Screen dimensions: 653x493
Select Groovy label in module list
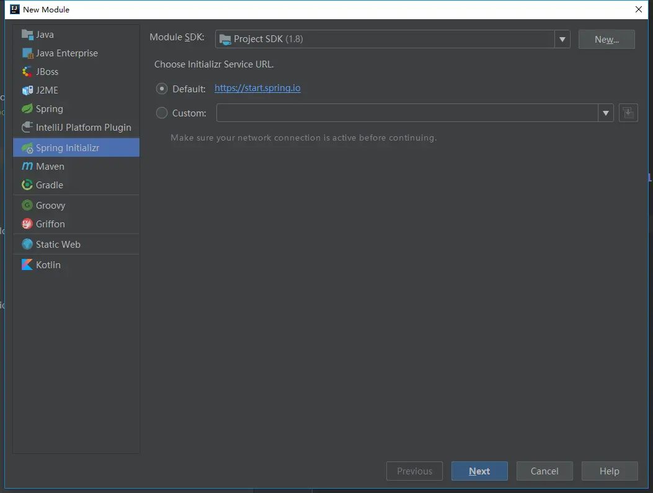(50, 206)
